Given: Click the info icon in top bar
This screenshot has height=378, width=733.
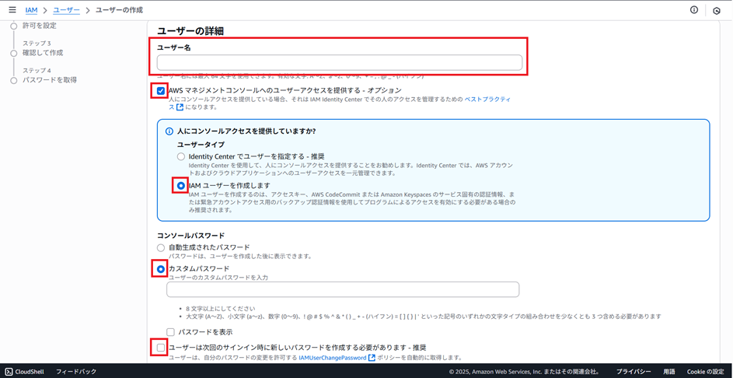Looking at the screenshot, I should pos(694,10).
